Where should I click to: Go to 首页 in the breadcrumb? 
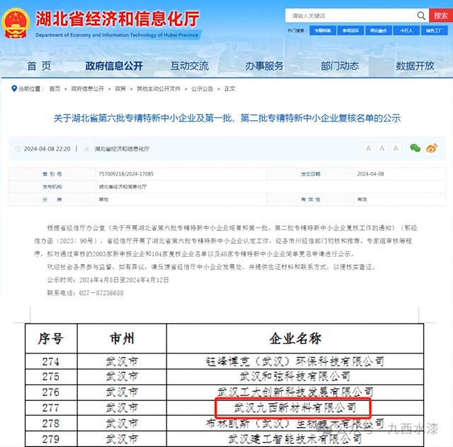(x=55, y=88)
